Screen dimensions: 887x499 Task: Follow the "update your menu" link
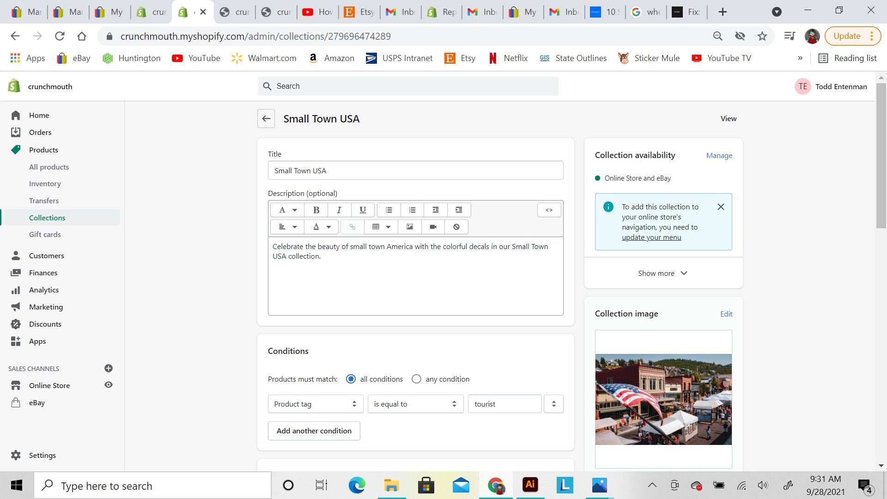point(651,237)
